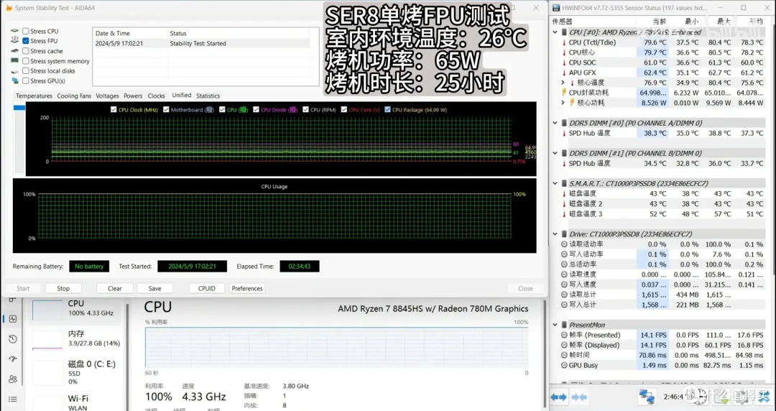The width and height of the screenshot is (776, 411).
Task: Click the HWiNFO64 title bar app icon
Action: coord(556,8)
